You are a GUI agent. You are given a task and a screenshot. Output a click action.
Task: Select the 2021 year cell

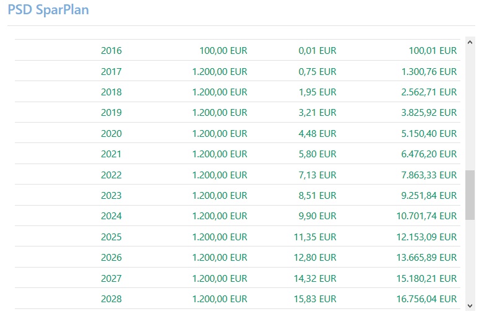[111, 154]
